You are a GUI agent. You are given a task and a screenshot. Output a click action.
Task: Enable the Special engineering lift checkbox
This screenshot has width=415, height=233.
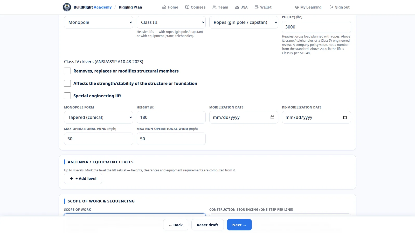67,96
